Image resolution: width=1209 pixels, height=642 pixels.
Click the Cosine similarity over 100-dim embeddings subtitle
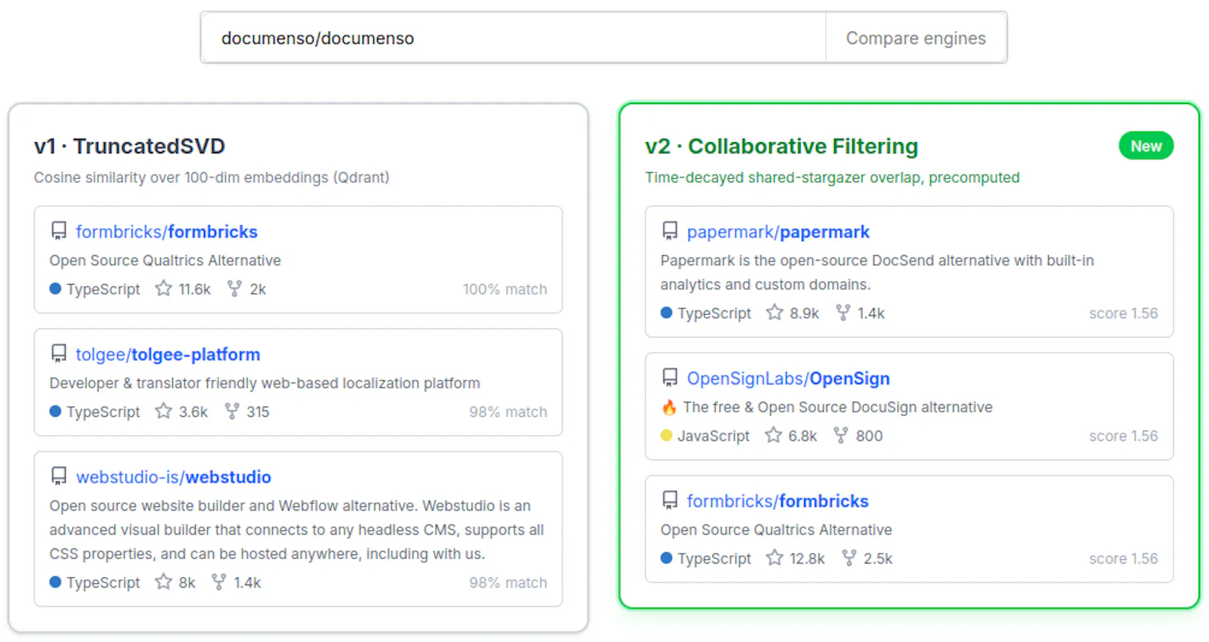(212, 177)
